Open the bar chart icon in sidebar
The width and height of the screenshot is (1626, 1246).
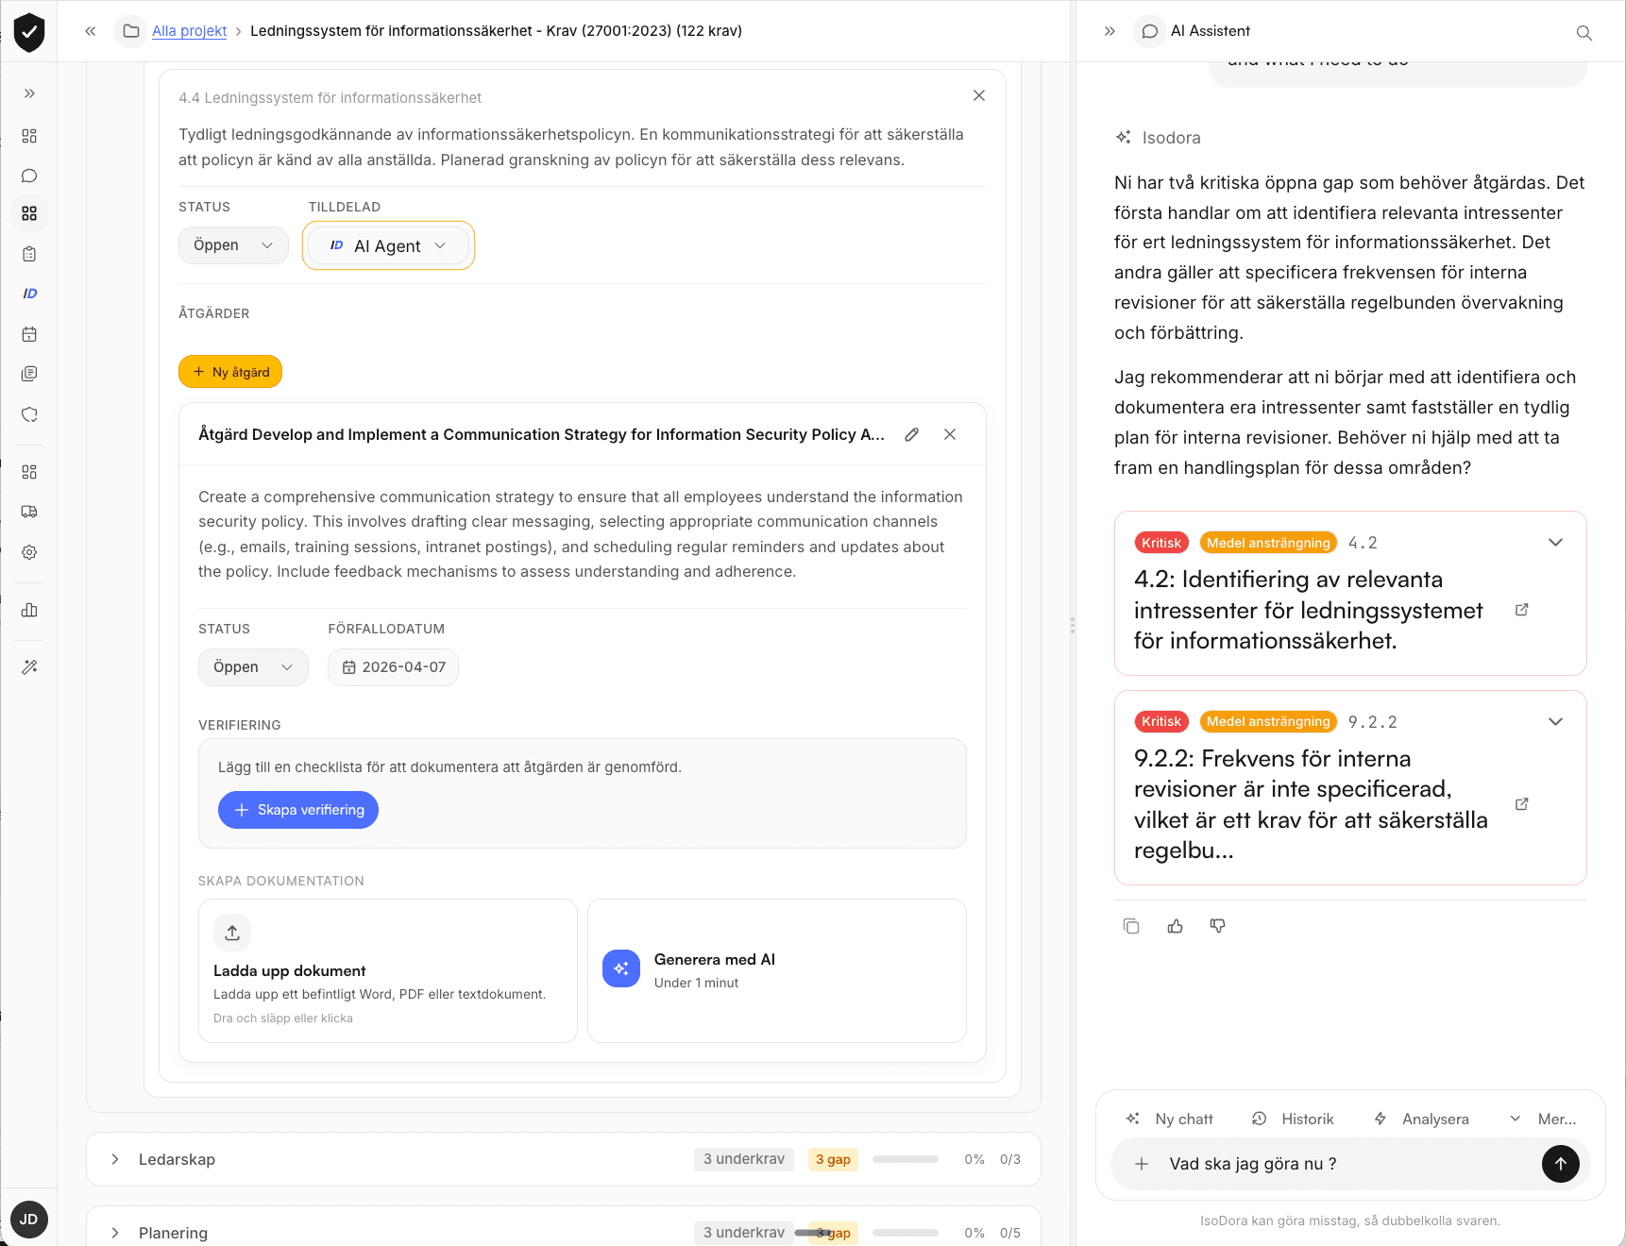[x=29, y=610]
